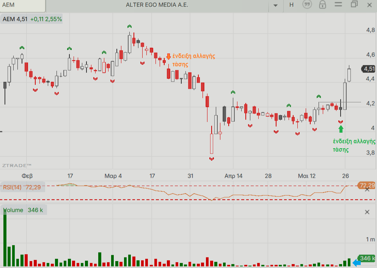
Task: Select the AEM symbol tab
Action: [22, 6]
